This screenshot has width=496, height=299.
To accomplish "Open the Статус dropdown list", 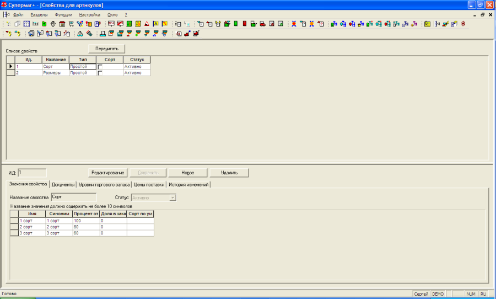I will pos(172,197).
